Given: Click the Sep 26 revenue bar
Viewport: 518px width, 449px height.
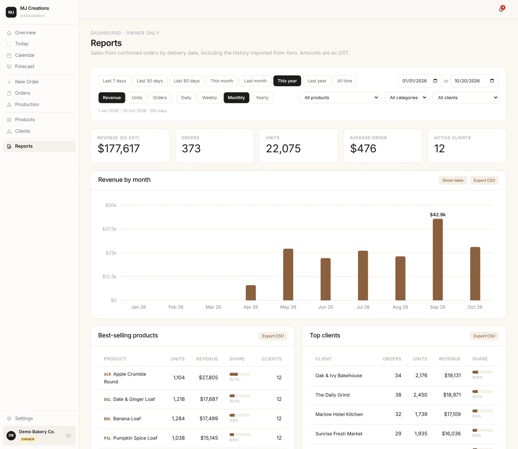Looking at the screenshot, I should point(438,260).
